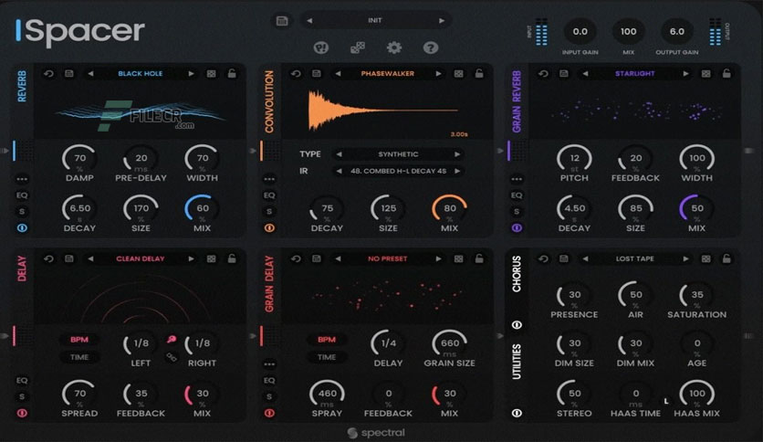Save the Black Hole reverb preset
This screenshot has height=442, width=763.
[x=69, y=73]
